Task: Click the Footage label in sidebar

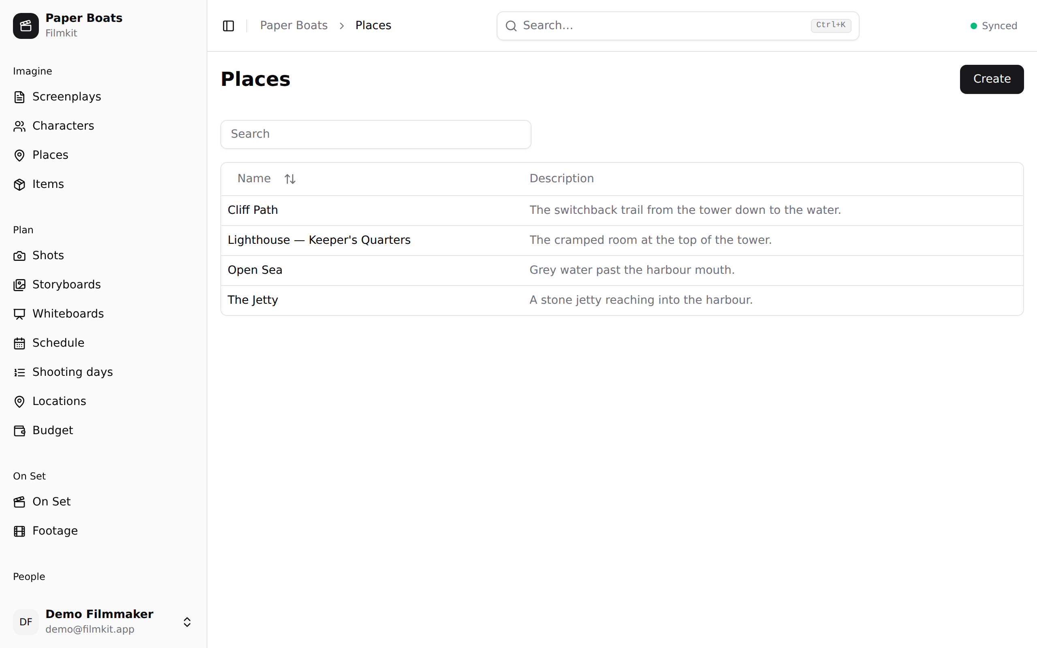Action: point(55,531)
